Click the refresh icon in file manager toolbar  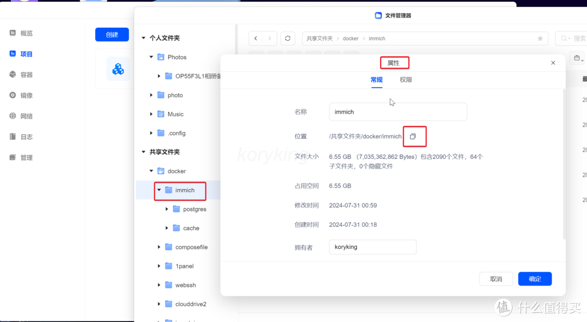click(288, 39)
